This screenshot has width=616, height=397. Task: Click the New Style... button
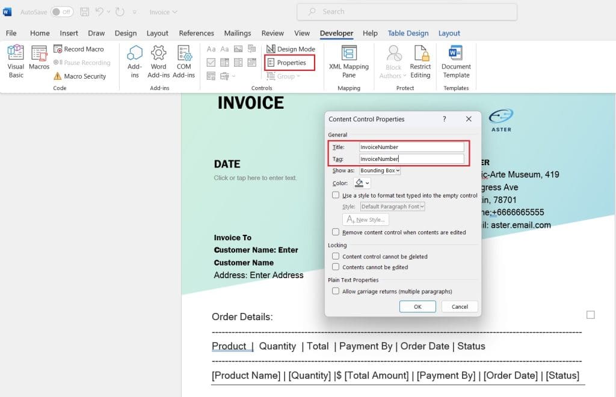click(x=366, y=219)
